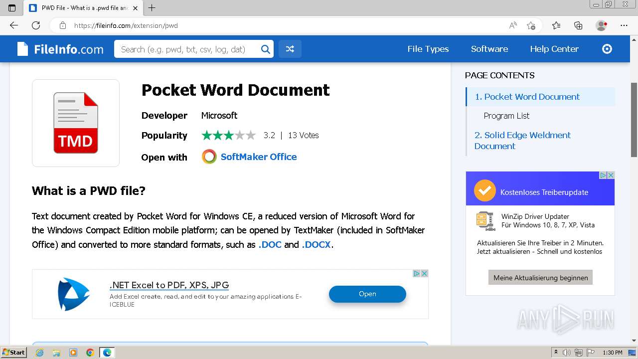Screen dimensions: 638x359
Task: Click the e-iceblue ad logo
Action: [x=74, y=294]
